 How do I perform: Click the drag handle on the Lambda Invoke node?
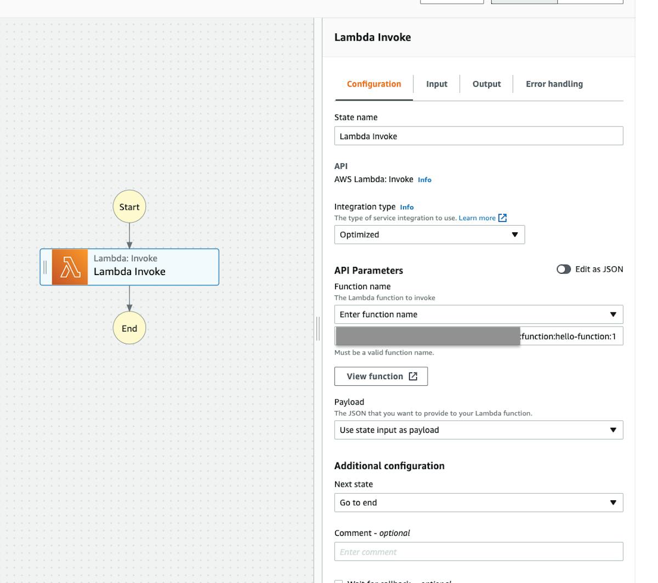45,267
